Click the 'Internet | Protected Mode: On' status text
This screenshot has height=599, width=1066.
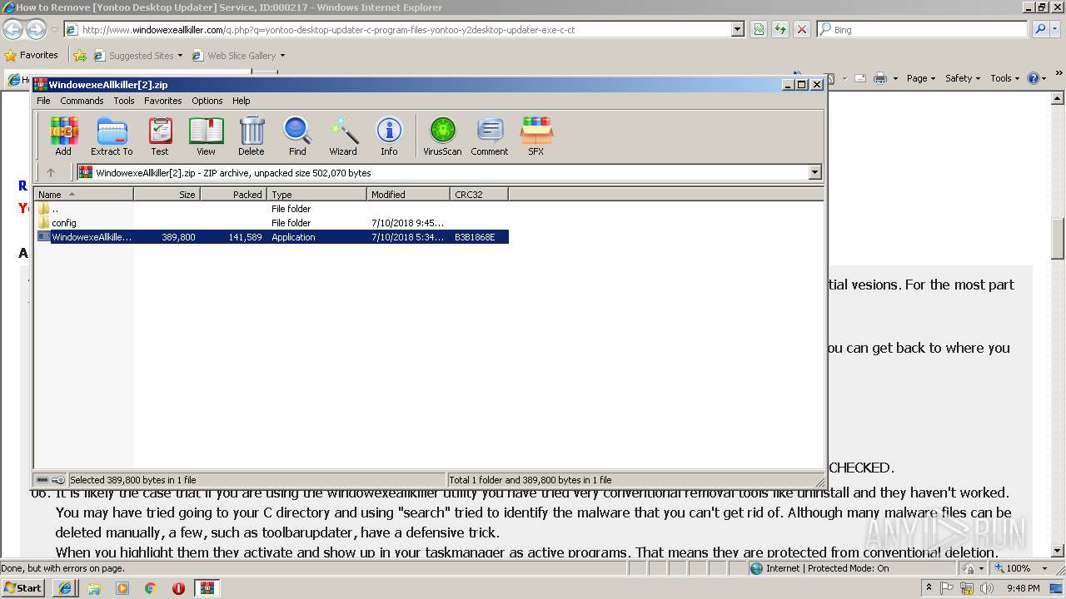(x=828, y=568)
